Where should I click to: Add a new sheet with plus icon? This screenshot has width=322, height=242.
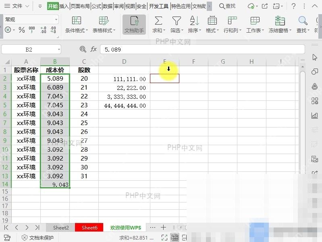[x=164, y=227]
